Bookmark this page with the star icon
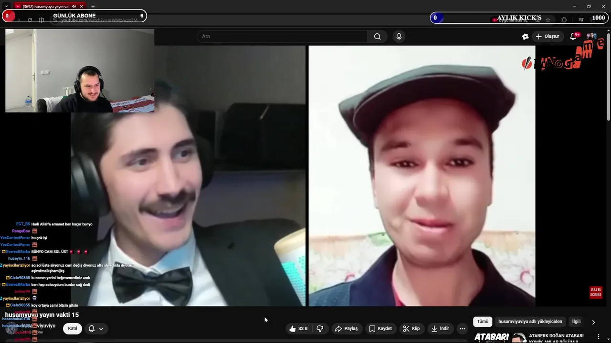611x343 pixels. (548, 20)
